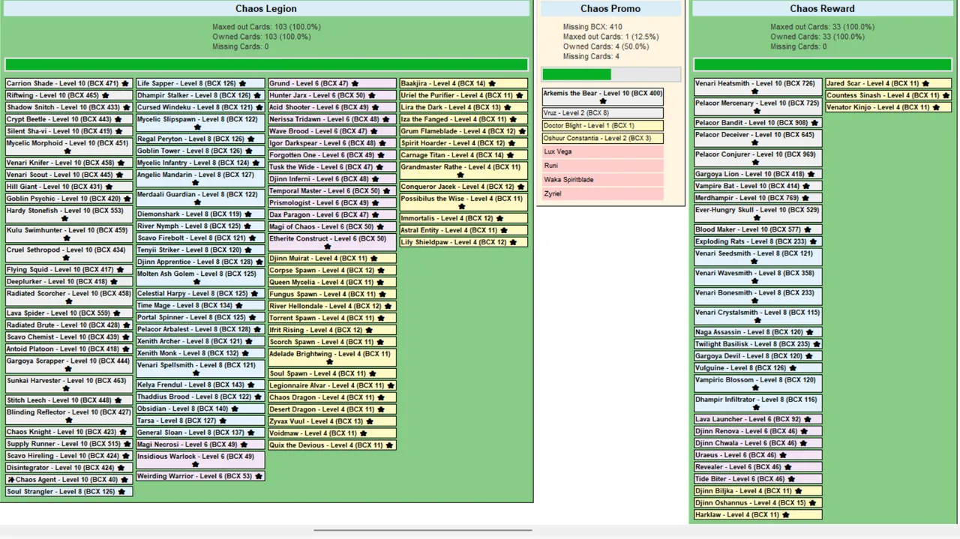Click the Insidious Warlock card row
This screenshot has height=539, width=960.
click(200, 460)
